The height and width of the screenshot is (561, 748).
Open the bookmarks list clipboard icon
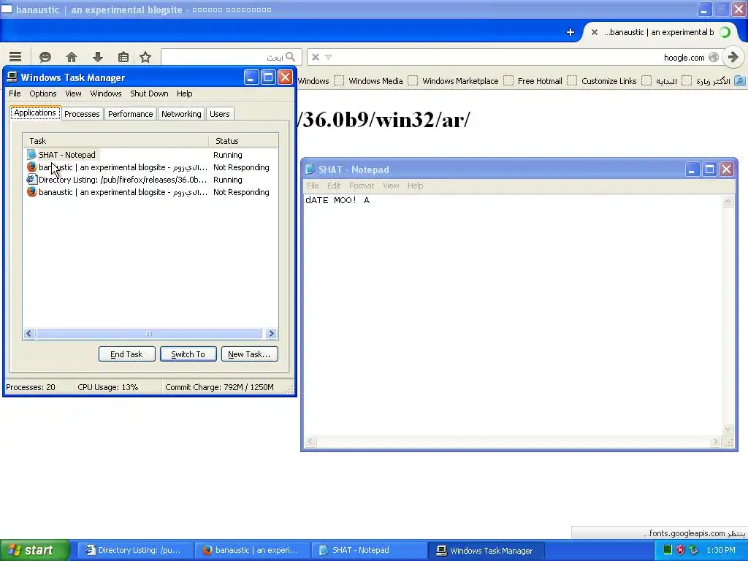pos(123,57)
